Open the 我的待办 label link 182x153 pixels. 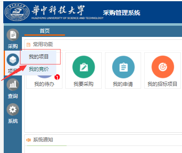pos(44,84)
